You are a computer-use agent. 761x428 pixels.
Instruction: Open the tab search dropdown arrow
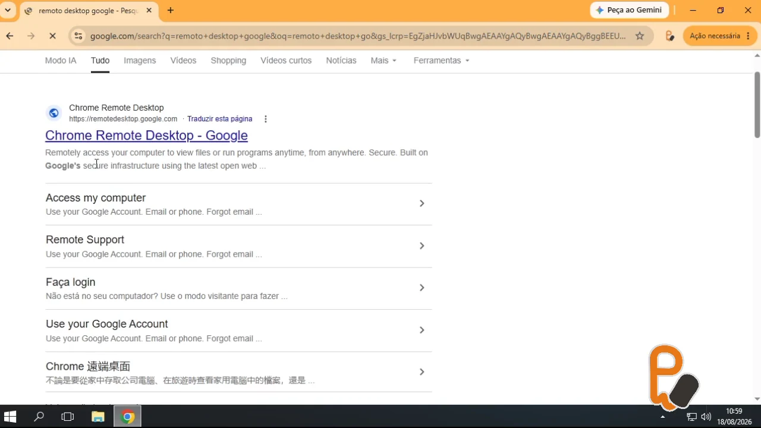tap(8, 10)
